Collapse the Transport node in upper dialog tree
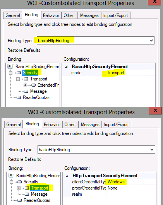This screenshot has height=205, width=163. (18, 79)
